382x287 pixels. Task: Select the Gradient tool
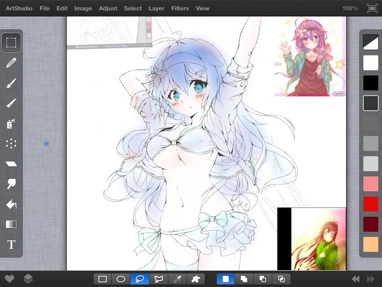(11, 224)
